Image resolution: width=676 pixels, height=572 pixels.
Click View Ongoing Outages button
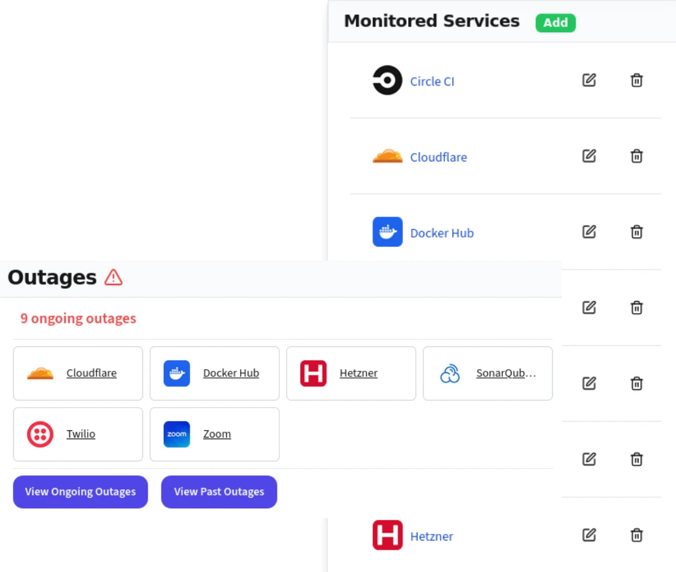(80, 492)
